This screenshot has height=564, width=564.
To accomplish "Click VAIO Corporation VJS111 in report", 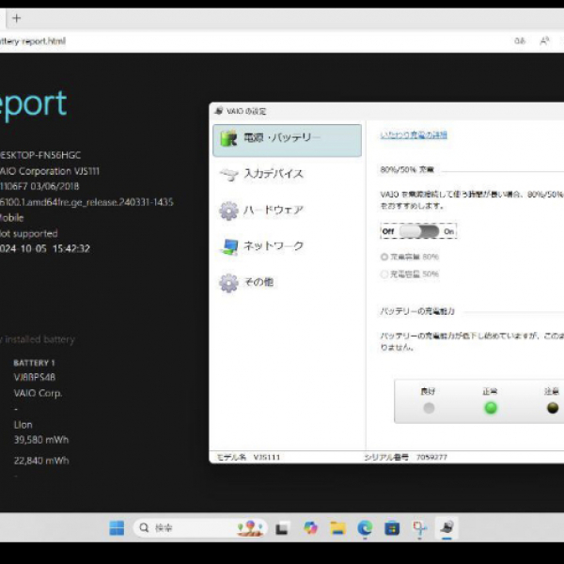I will [x=50, y=171].
